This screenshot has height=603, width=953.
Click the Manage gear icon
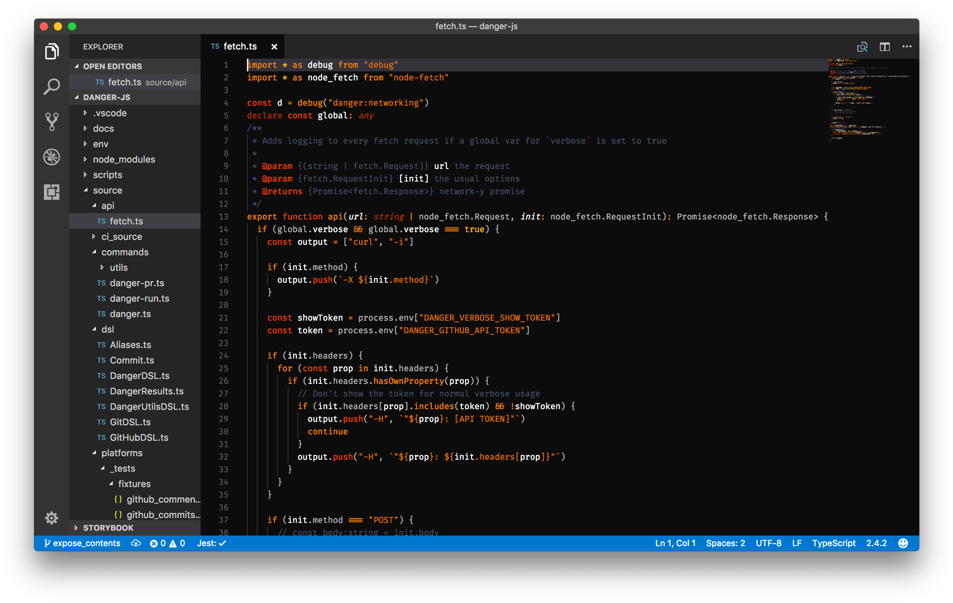51,518
